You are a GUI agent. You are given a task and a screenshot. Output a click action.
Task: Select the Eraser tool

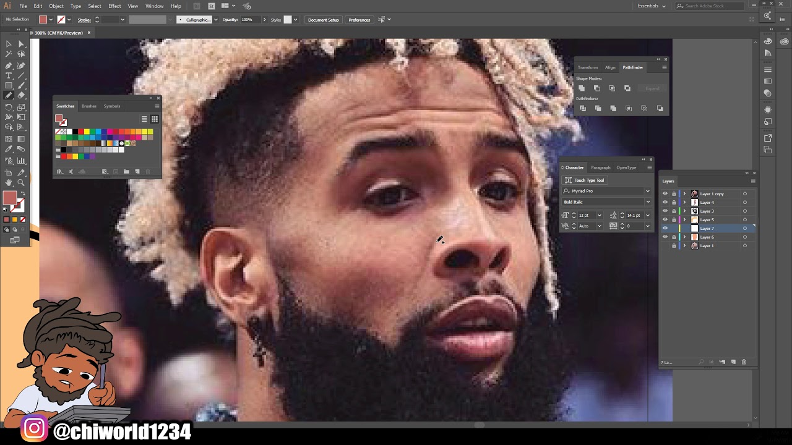click(x=21, y=95)
